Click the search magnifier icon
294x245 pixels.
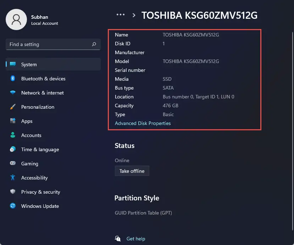(x=94, y=44)
